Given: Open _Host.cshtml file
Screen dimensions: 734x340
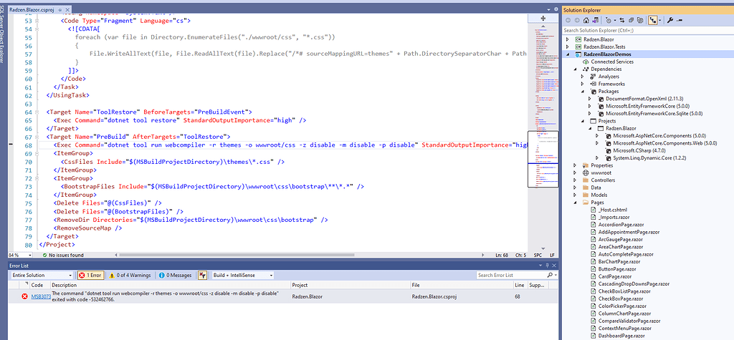Looking at the screenshot, I should click(612, 210).
